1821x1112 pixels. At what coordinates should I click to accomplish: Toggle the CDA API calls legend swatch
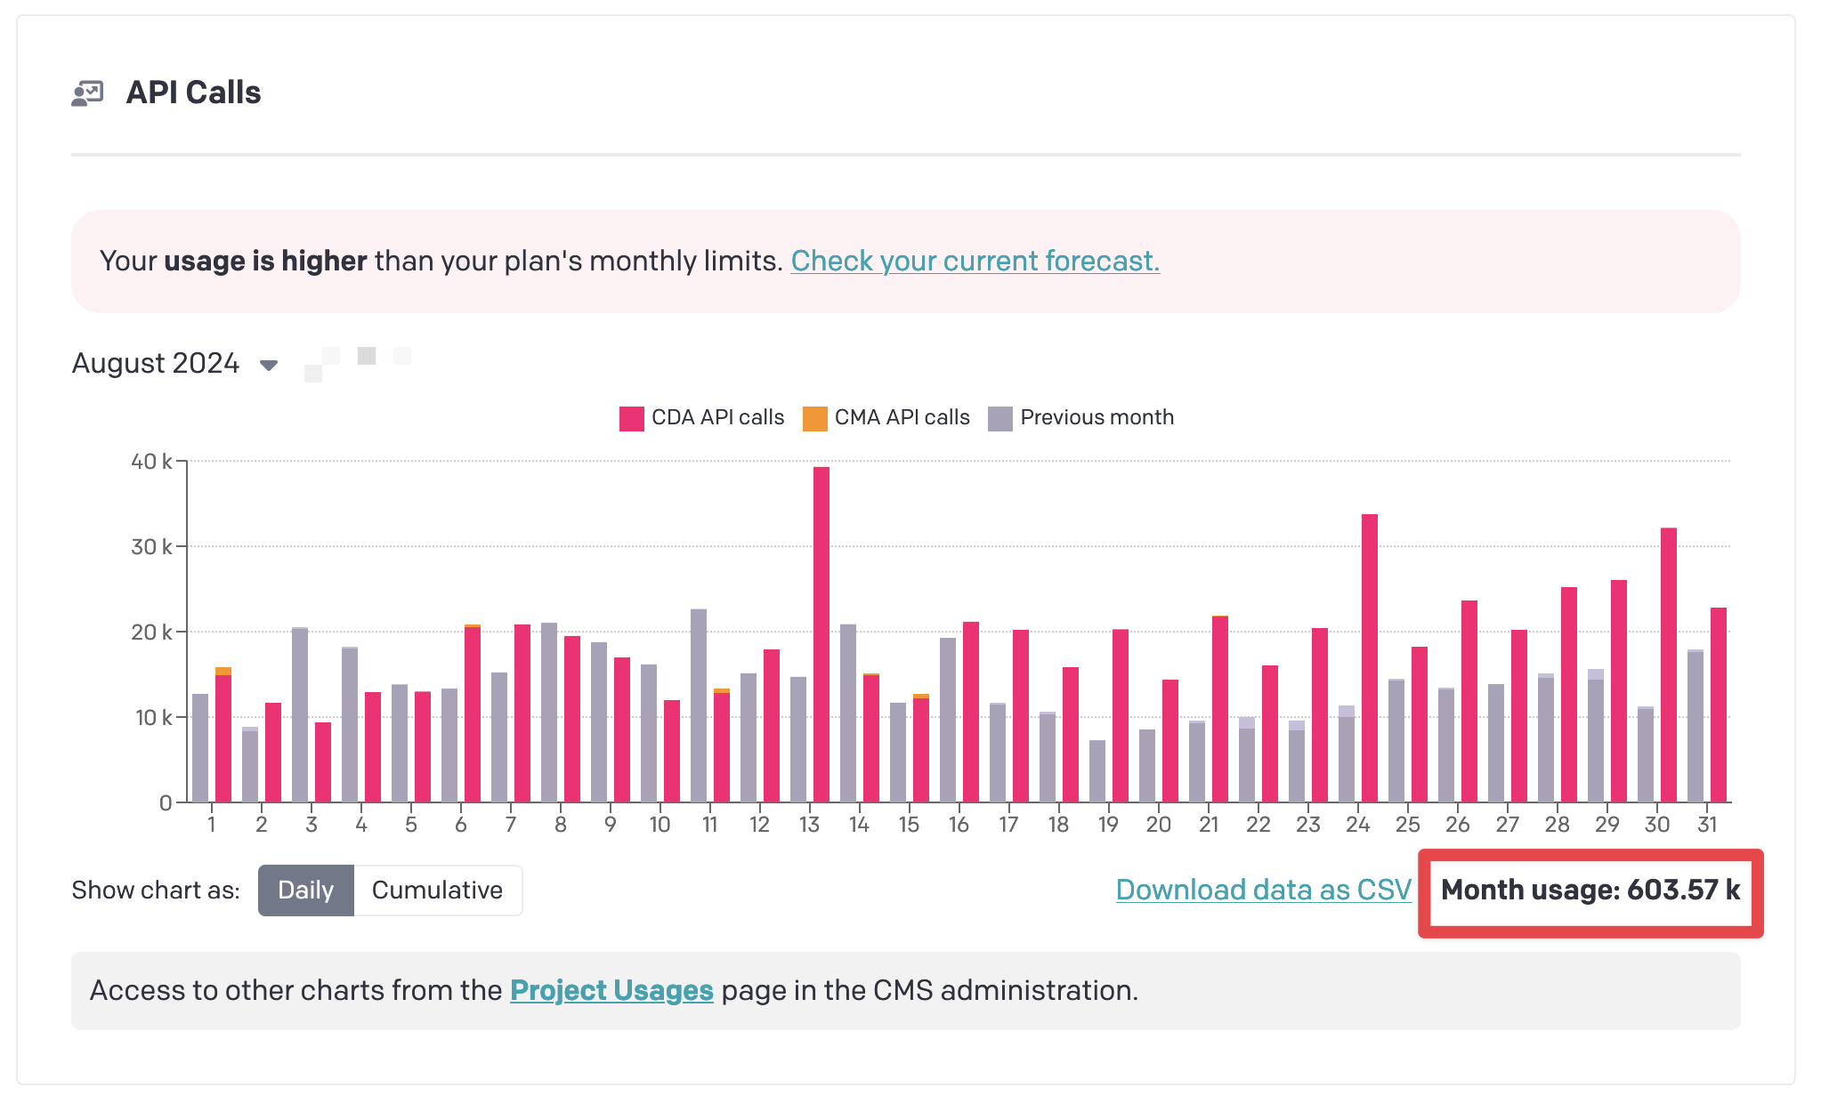point(631,418)
